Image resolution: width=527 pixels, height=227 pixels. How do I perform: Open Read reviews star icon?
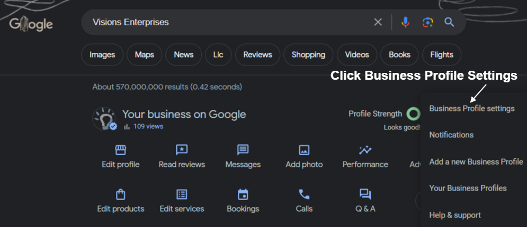[x=182, y=150]
